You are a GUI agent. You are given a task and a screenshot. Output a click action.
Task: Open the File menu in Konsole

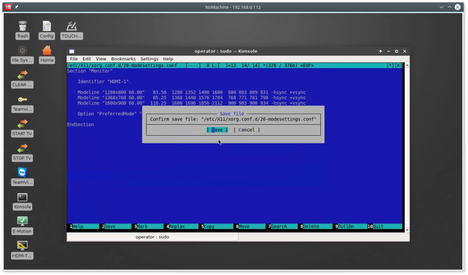pyautogui.click(x=74, y=59)
